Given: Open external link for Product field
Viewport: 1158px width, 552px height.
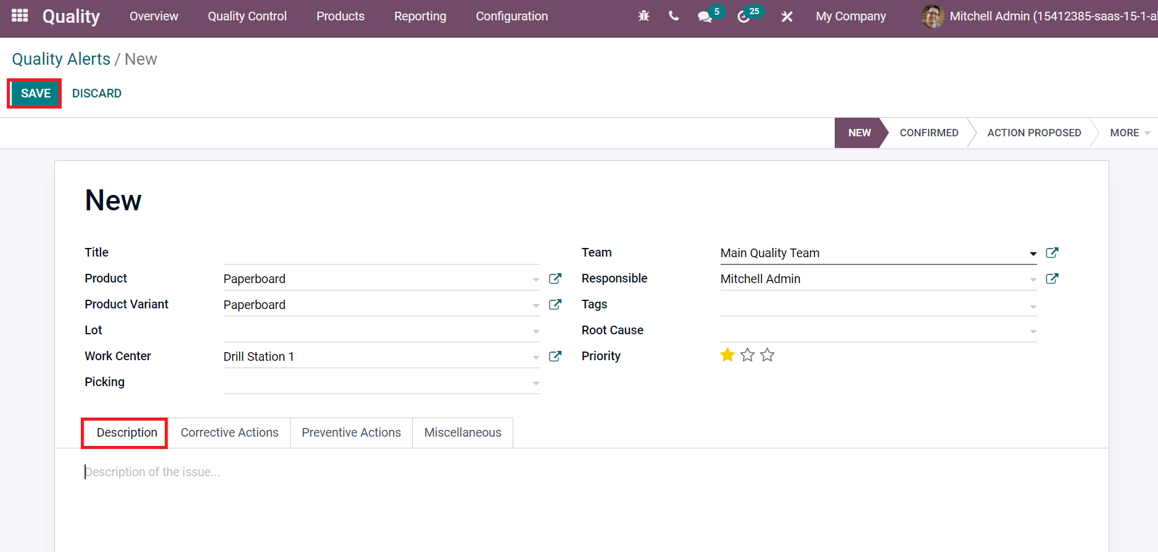Looking at the screenshot, I should tap(555, 279).
